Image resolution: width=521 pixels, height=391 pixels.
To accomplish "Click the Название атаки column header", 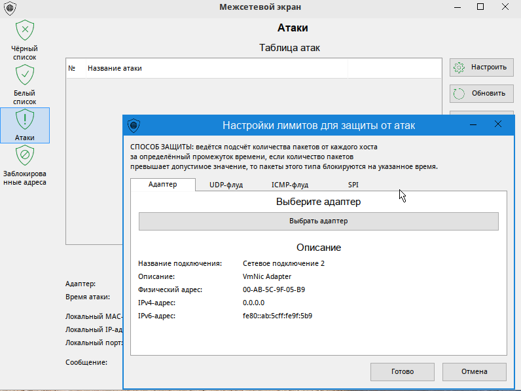I will click(217, 69).
